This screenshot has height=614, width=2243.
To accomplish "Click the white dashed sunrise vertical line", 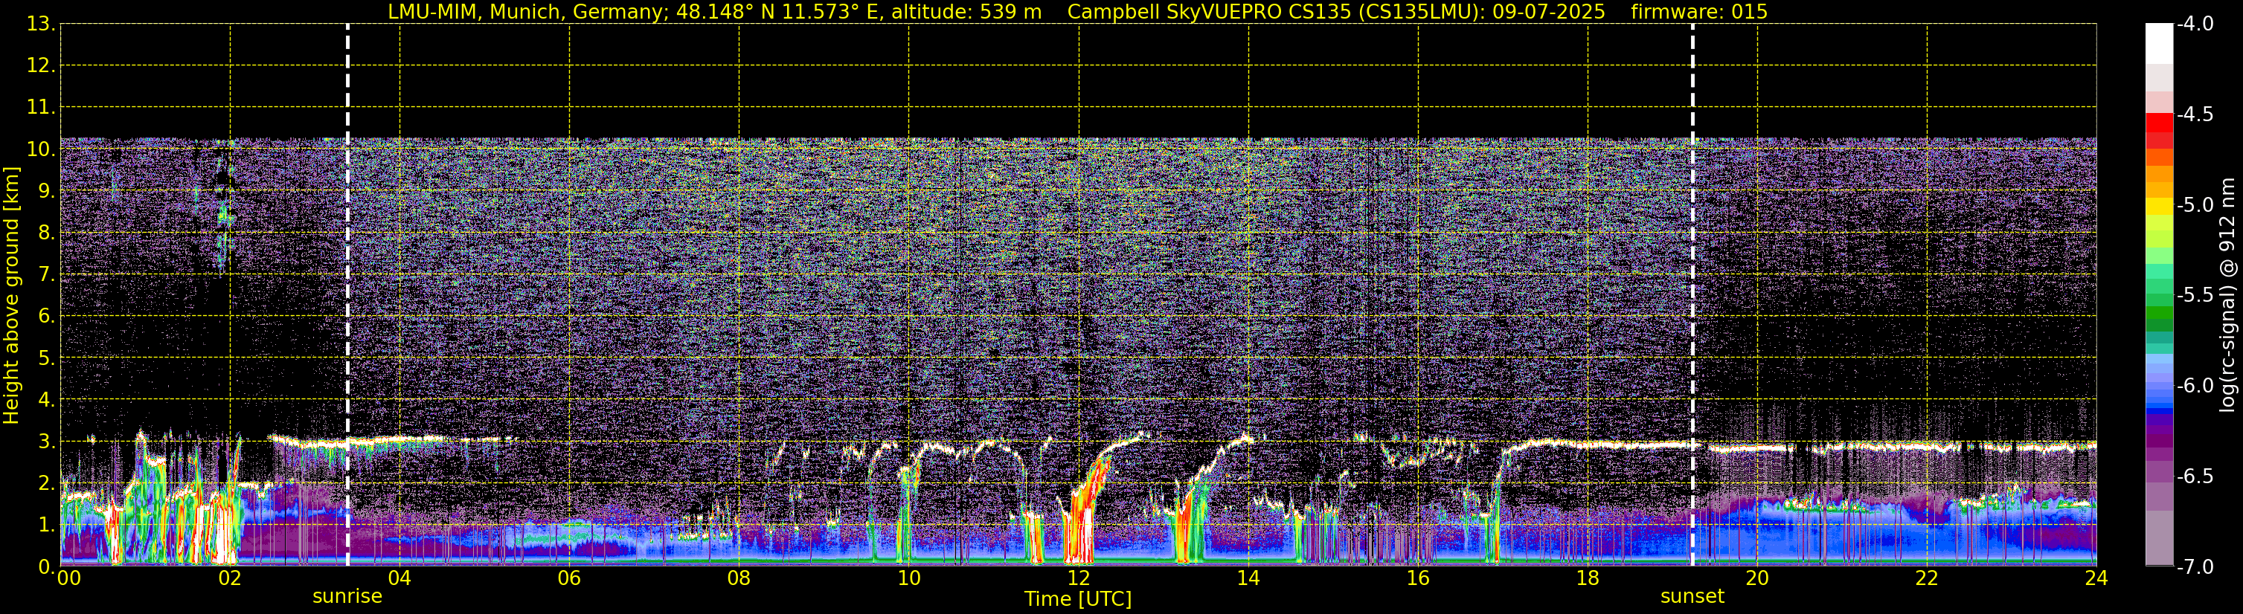I will tap(347, 261).
